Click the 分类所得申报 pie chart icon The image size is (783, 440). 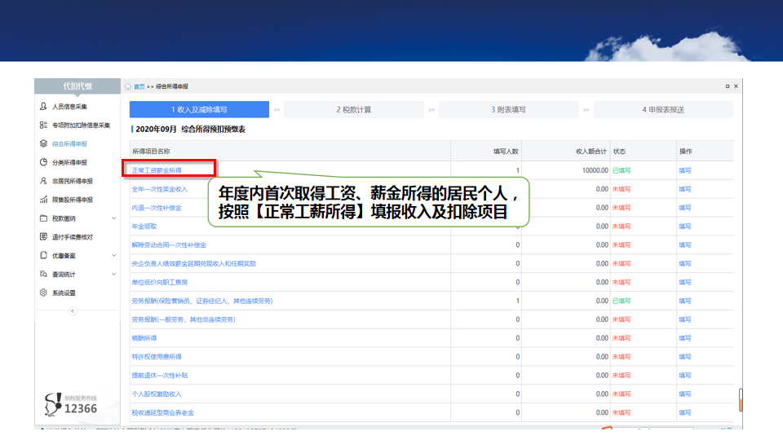point(43,162)
